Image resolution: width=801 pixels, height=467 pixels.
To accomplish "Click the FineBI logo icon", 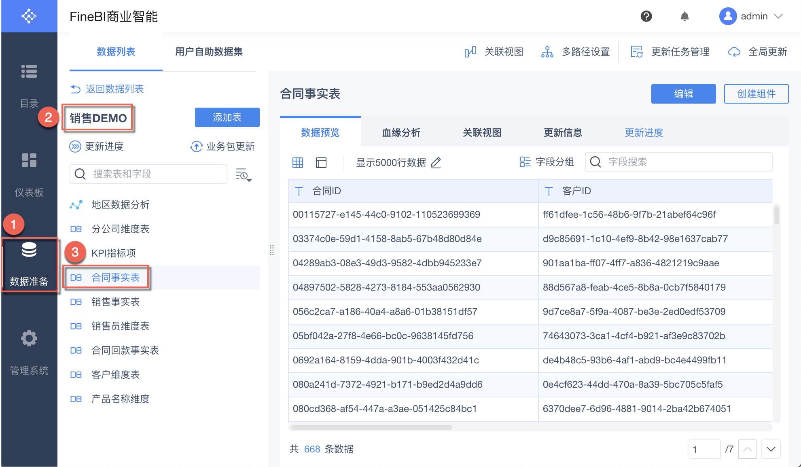I will click(x=29, y=16).
